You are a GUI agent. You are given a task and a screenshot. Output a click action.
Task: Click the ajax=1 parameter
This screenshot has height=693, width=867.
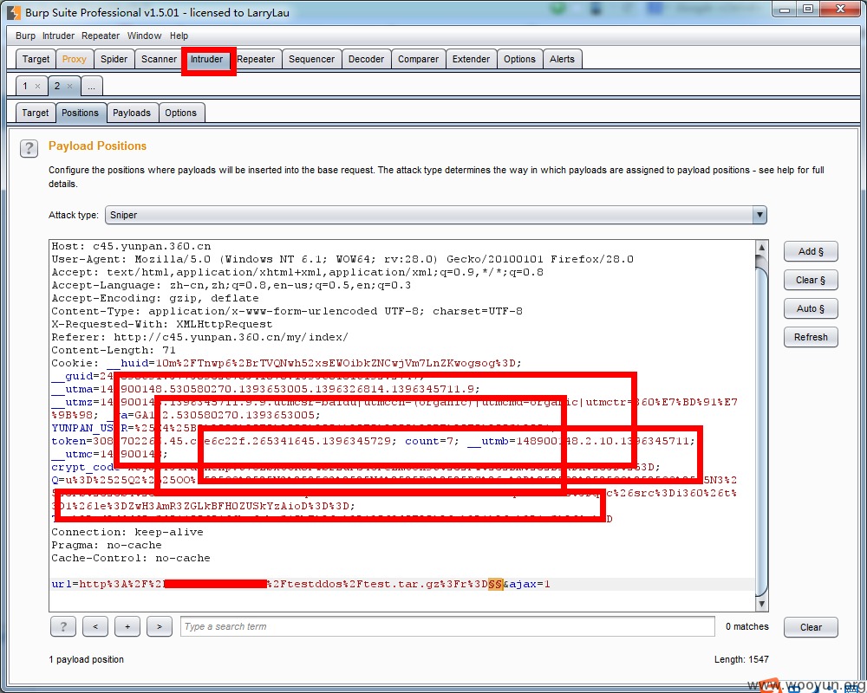(530, 584)
